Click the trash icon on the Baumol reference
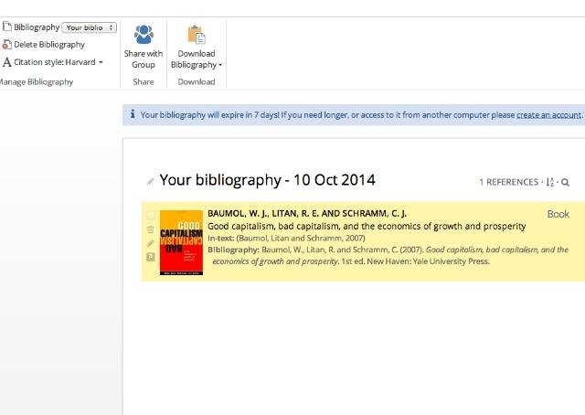Screen dimensions: 585x415 [151, 229]
